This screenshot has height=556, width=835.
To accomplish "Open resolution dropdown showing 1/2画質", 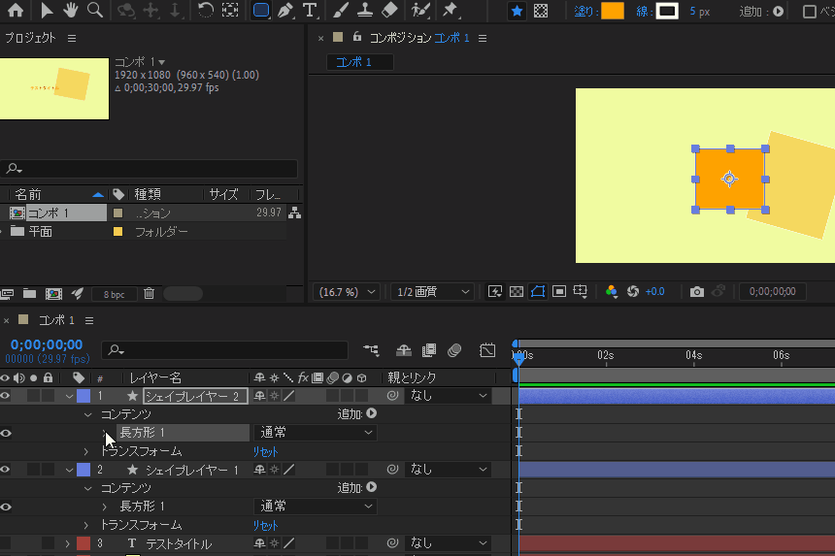I will (x=432, y=292).
